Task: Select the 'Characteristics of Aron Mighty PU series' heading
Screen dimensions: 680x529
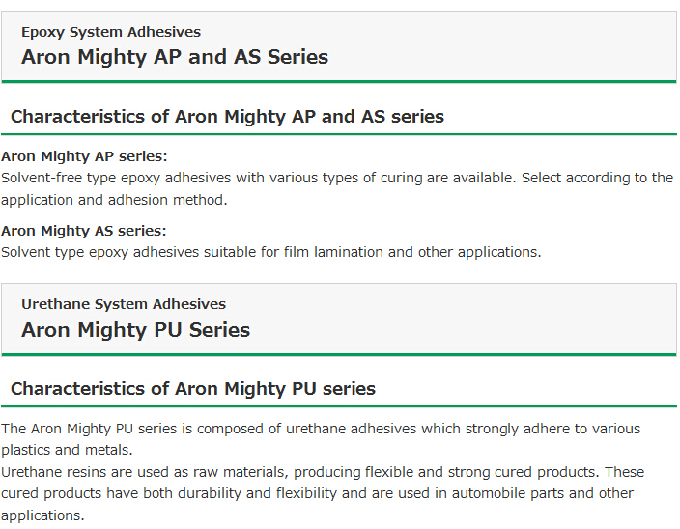Action: (193, 389)
